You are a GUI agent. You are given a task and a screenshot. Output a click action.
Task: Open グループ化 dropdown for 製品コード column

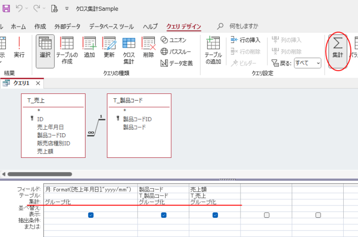pyautogui.click(x=163, y=202)
